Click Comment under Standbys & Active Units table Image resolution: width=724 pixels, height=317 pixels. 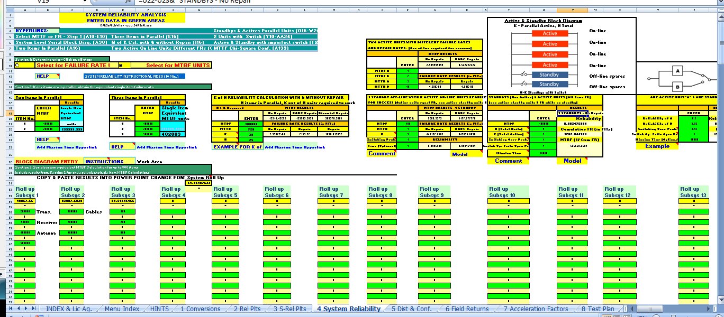coord(508,161)
